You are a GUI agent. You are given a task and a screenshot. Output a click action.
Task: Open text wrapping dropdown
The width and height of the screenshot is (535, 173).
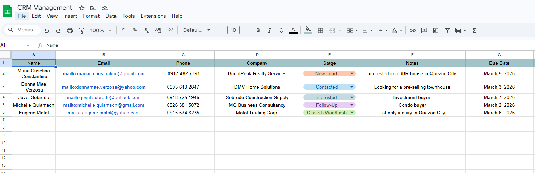[x=382, y=30]
